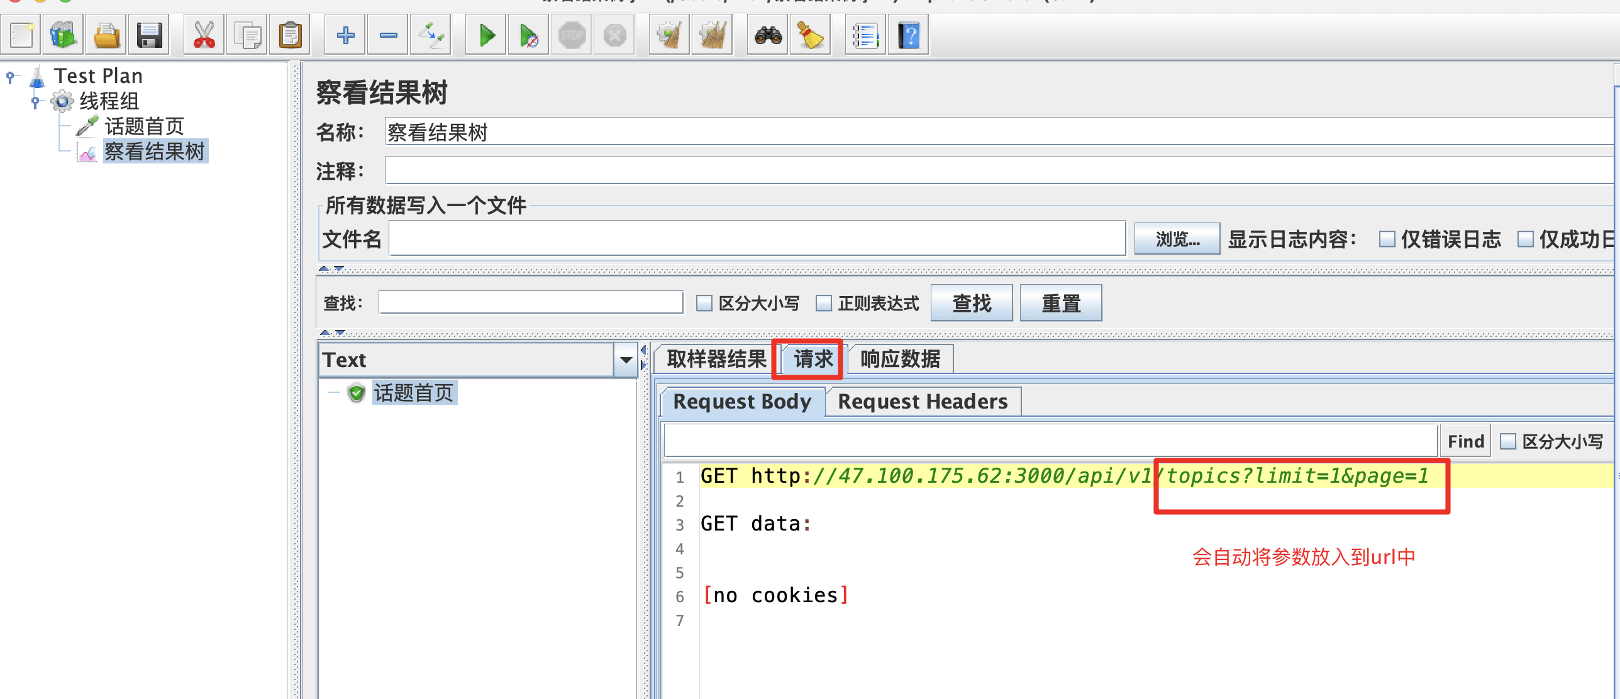Click the Cut scissors icon

coord(204,36)
